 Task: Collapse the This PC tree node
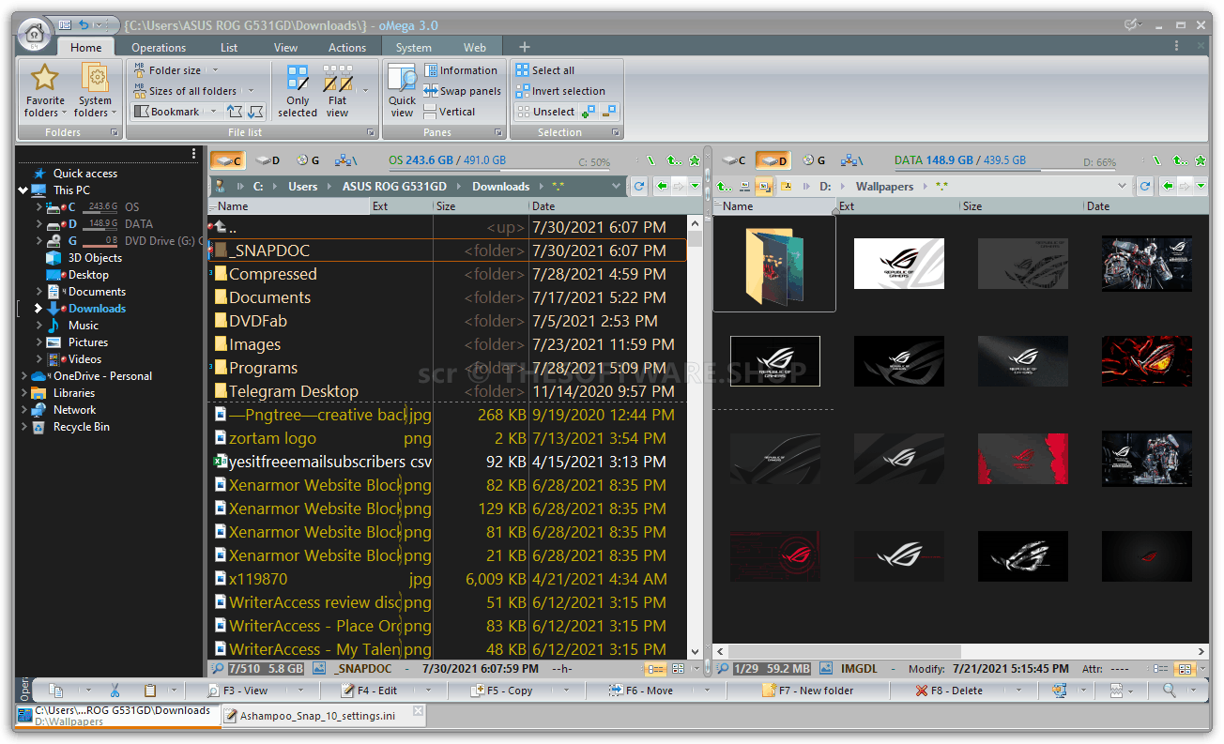23,190
